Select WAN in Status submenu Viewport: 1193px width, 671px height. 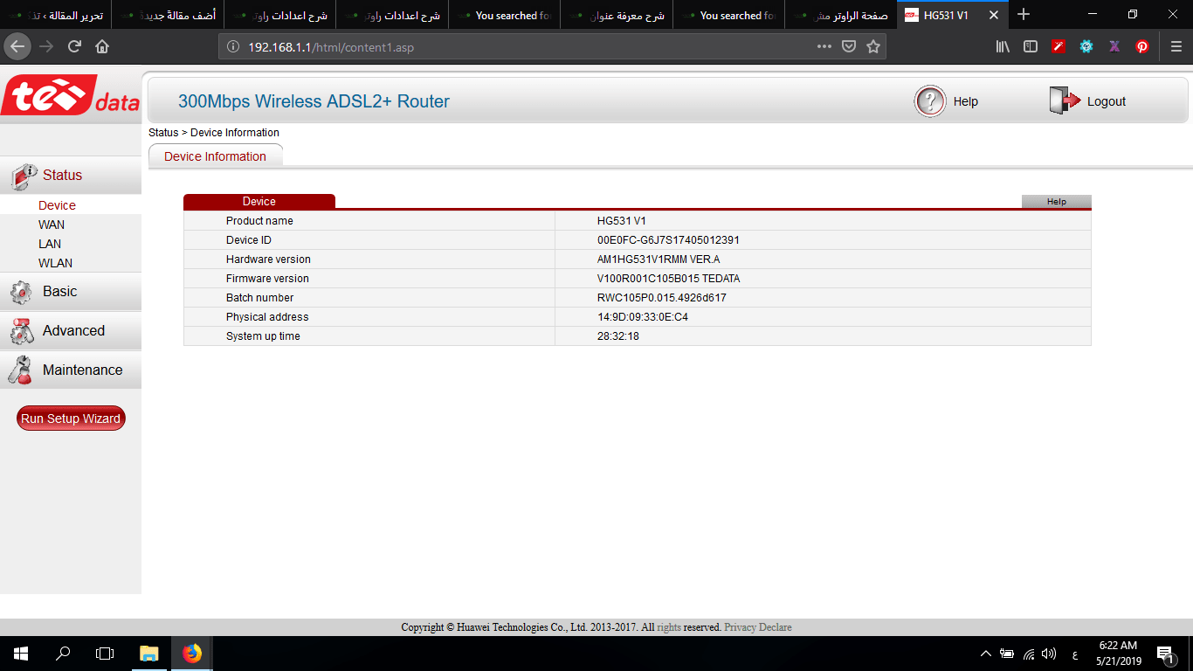52,225
